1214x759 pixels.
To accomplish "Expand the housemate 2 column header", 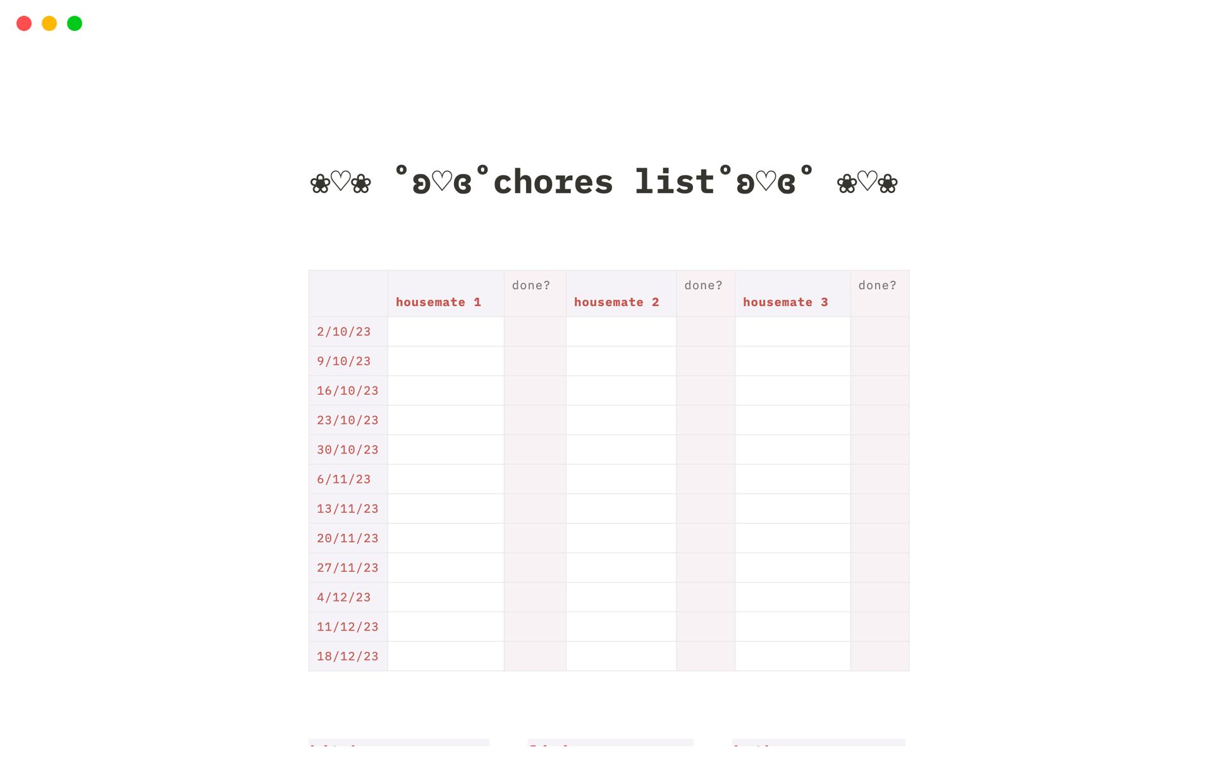I will [x=616, y=302].
